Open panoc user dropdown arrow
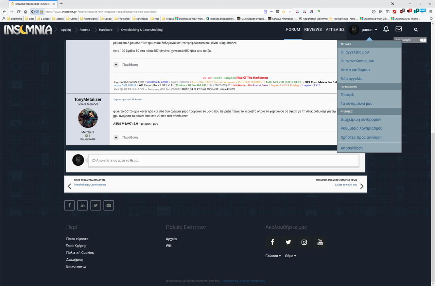 tap(376, 30)
